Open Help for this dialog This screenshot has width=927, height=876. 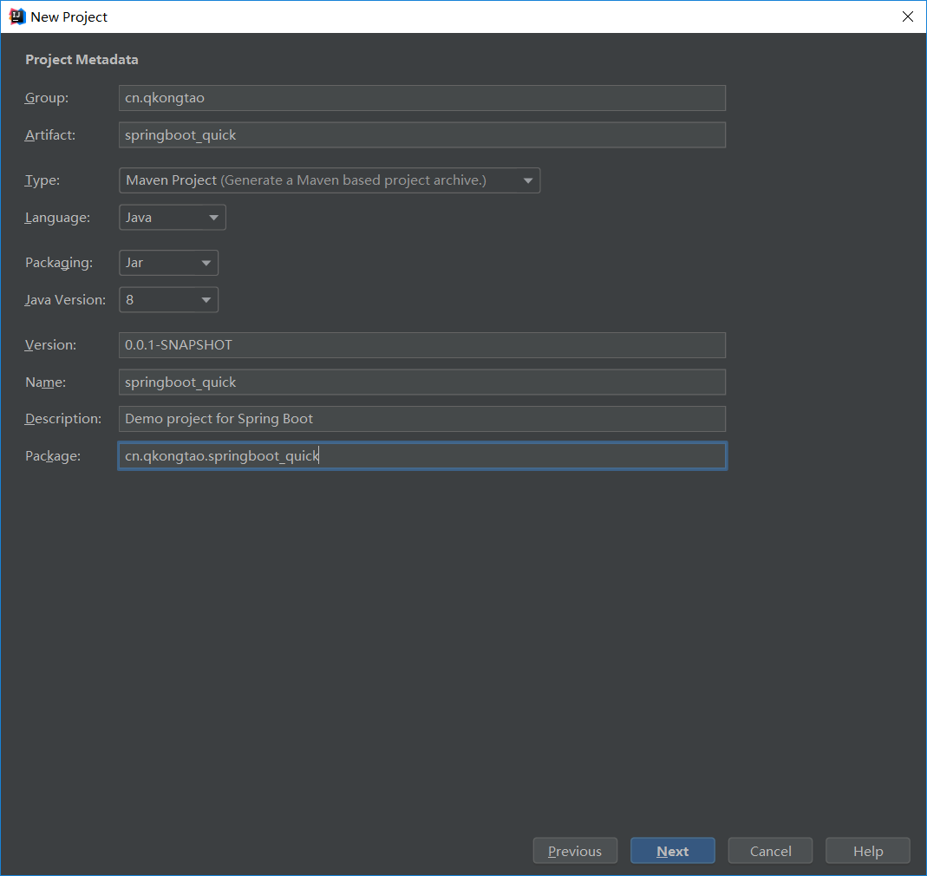[x=867, y=851]
